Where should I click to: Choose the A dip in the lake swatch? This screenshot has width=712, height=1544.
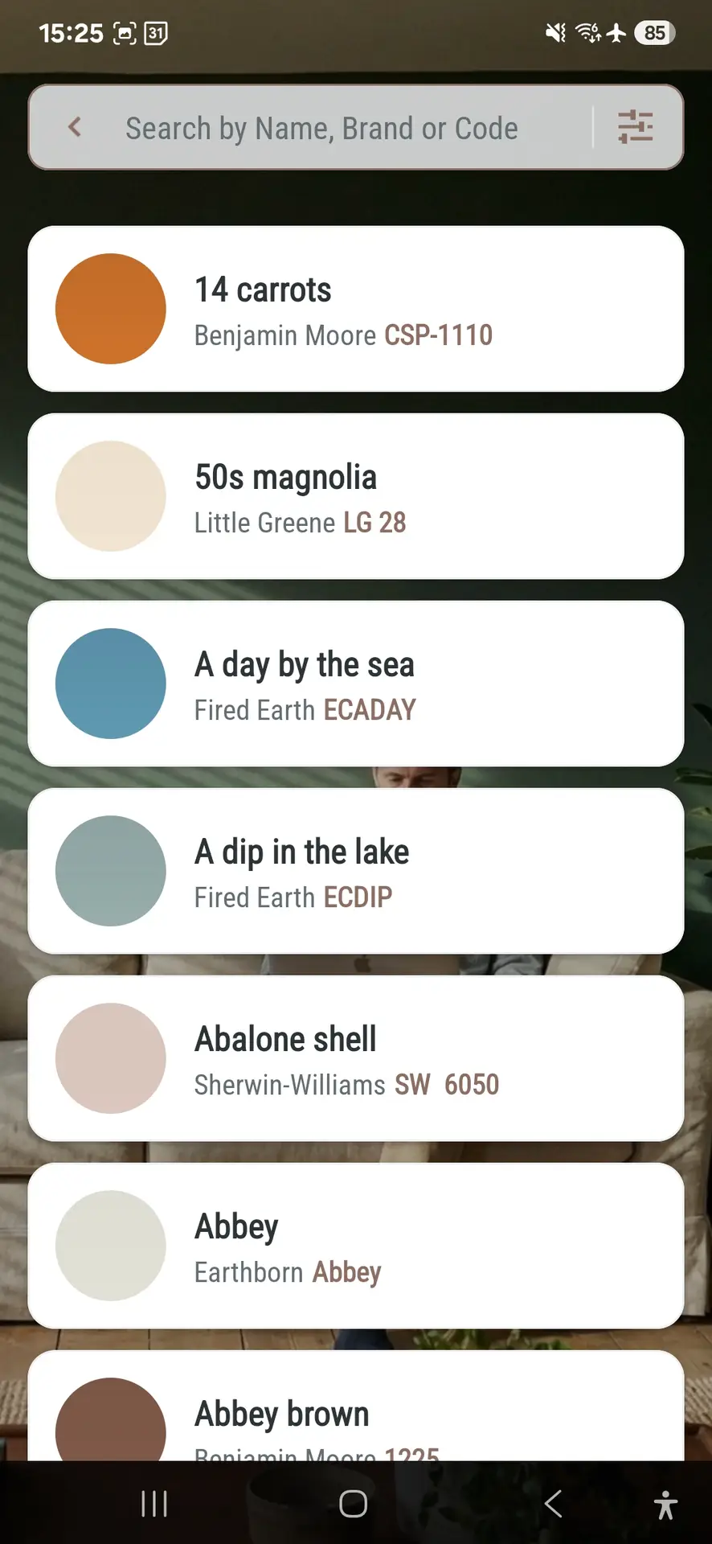(111, 871)
